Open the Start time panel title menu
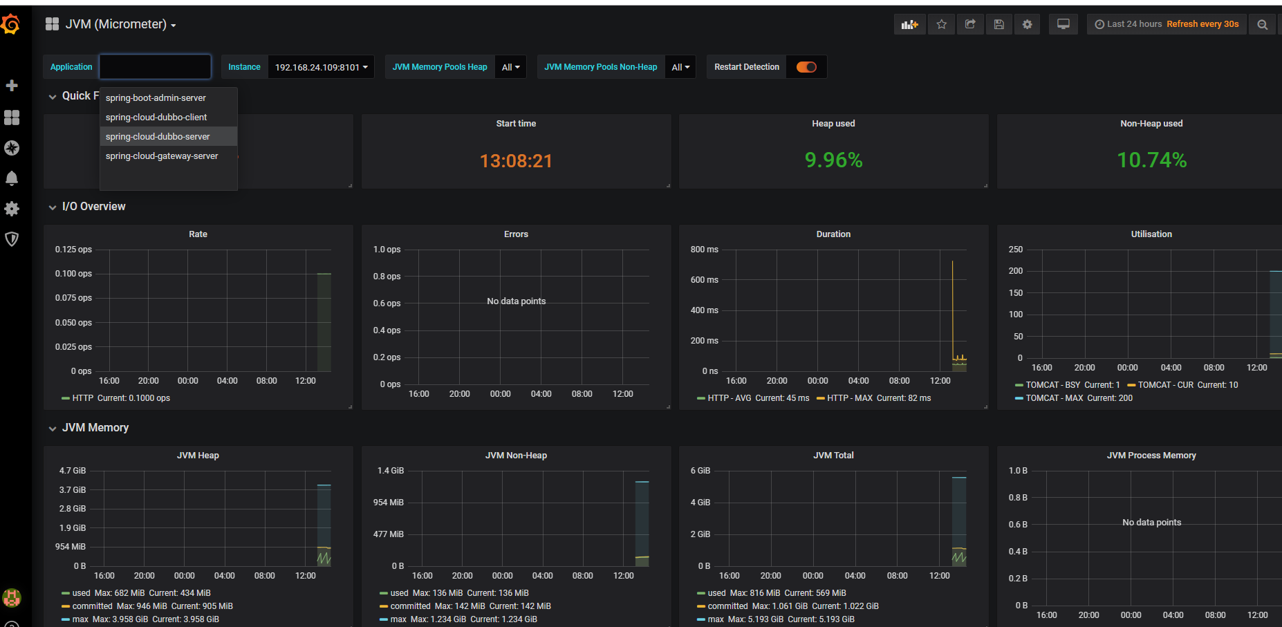 [x=516, y=124]
